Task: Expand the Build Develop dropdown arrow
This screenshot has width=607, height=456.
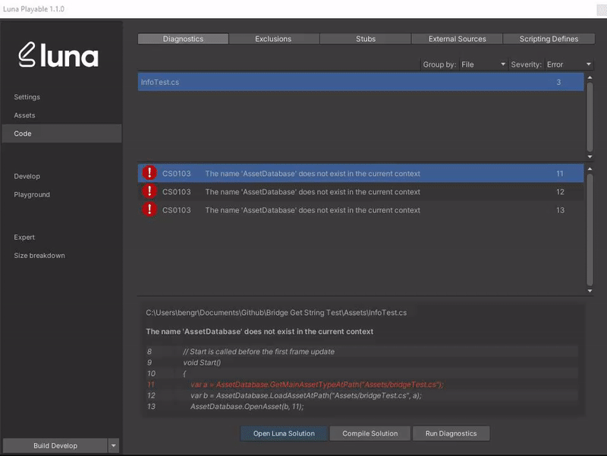Action: (x=113, y=445)
